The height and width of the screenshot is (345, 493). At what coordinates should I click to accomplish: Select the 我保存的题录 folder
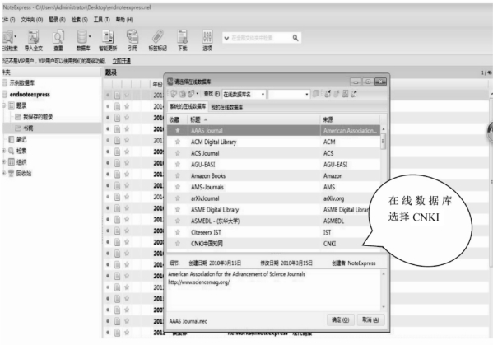(38, 117)
